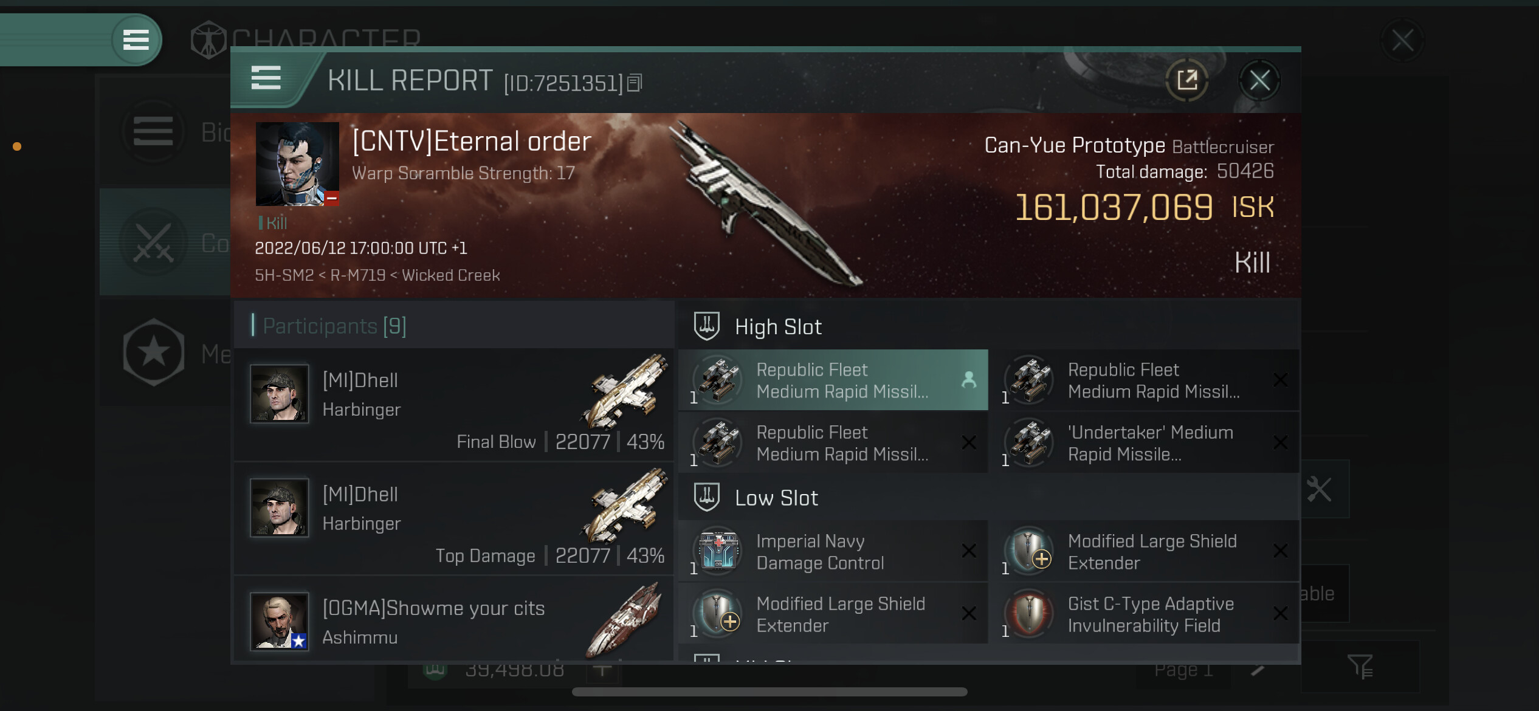Click the 'Undertaker' Medium Rapid Missile icon

(x=1029, y=442)
